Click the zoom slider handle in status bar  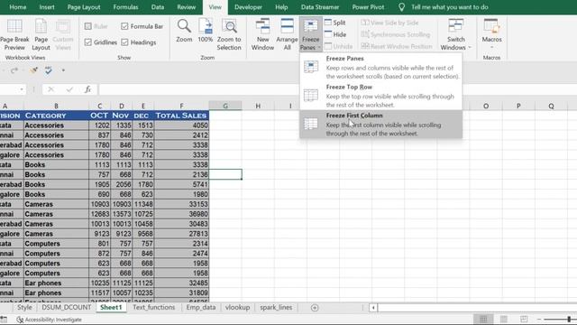click(x=569, y=319)
